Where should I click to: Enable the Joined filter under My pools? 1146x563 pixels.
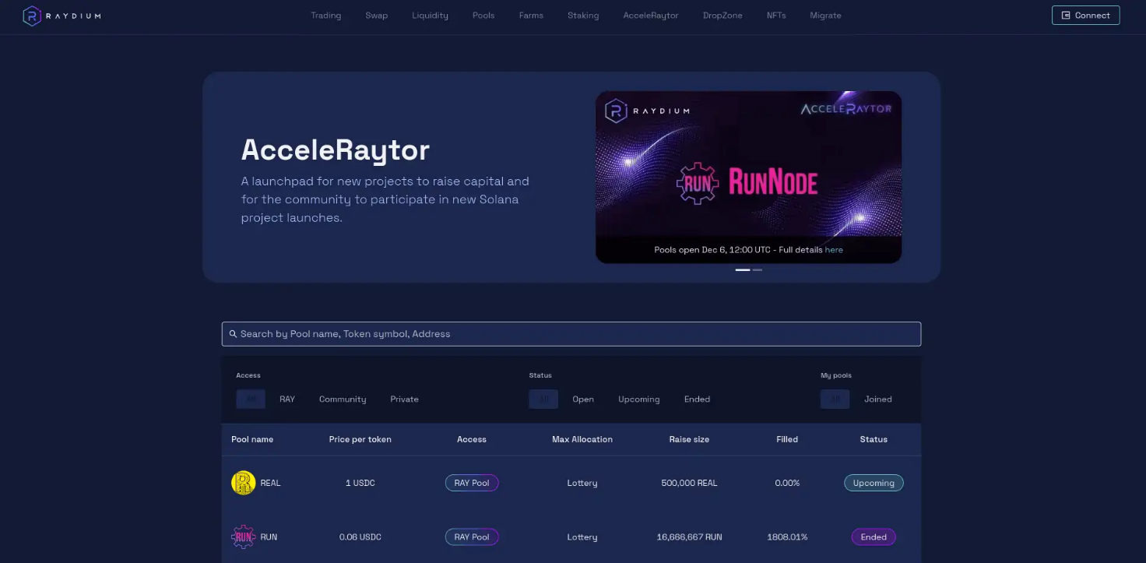click(877, 399)
